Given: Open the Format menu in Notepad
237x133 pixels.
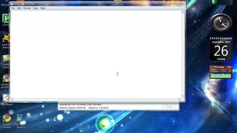Looking at the screenshot, I should click(x=27, y=8).
